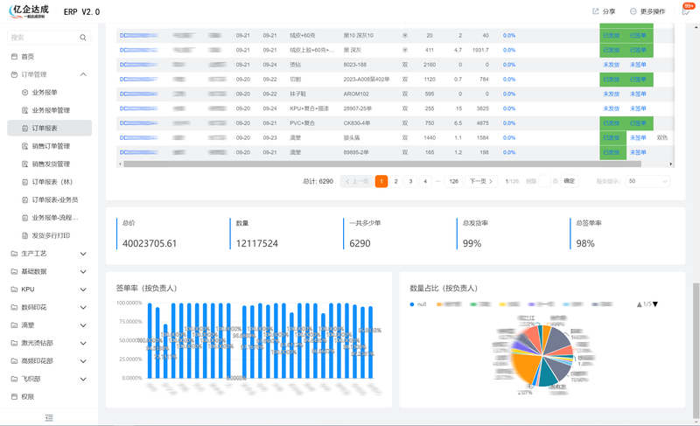The image size is (700, 426).
Task: Click the search magnifier icon in sidebar
Action: coord(83,38)
